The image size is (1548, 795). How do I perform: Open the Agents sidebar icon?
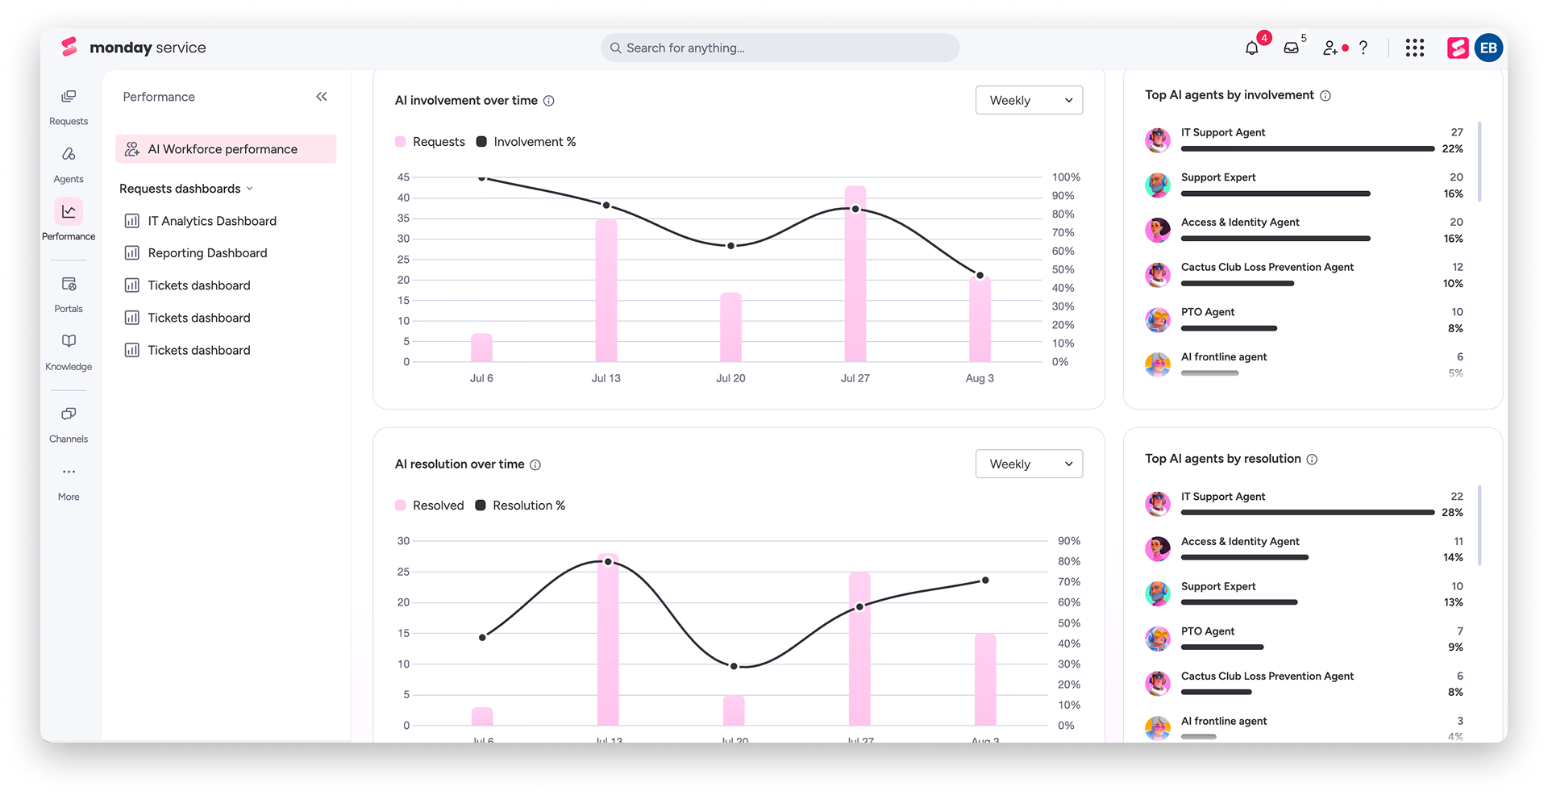click(x=69, y=165)
